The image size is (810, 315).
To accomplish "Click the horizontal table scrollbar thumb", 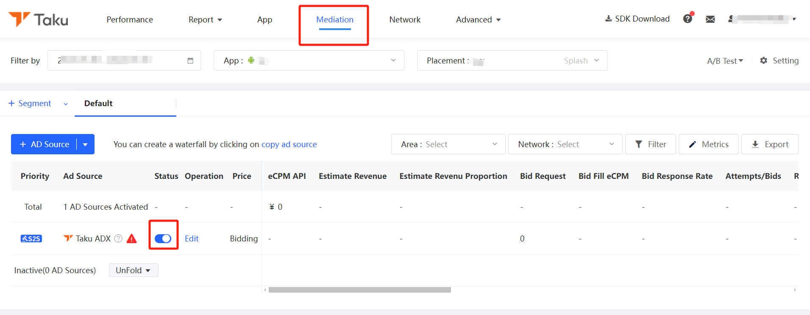I will point(360,290).
